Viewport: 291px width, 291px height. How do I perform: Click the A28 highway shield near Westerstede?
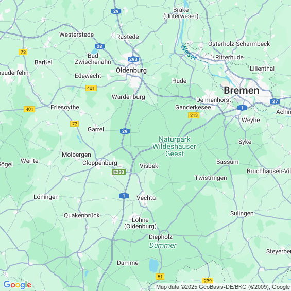(99, 46)
